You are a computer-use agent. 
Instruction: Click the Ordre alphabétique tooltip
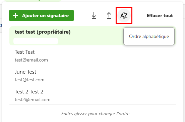149,36
